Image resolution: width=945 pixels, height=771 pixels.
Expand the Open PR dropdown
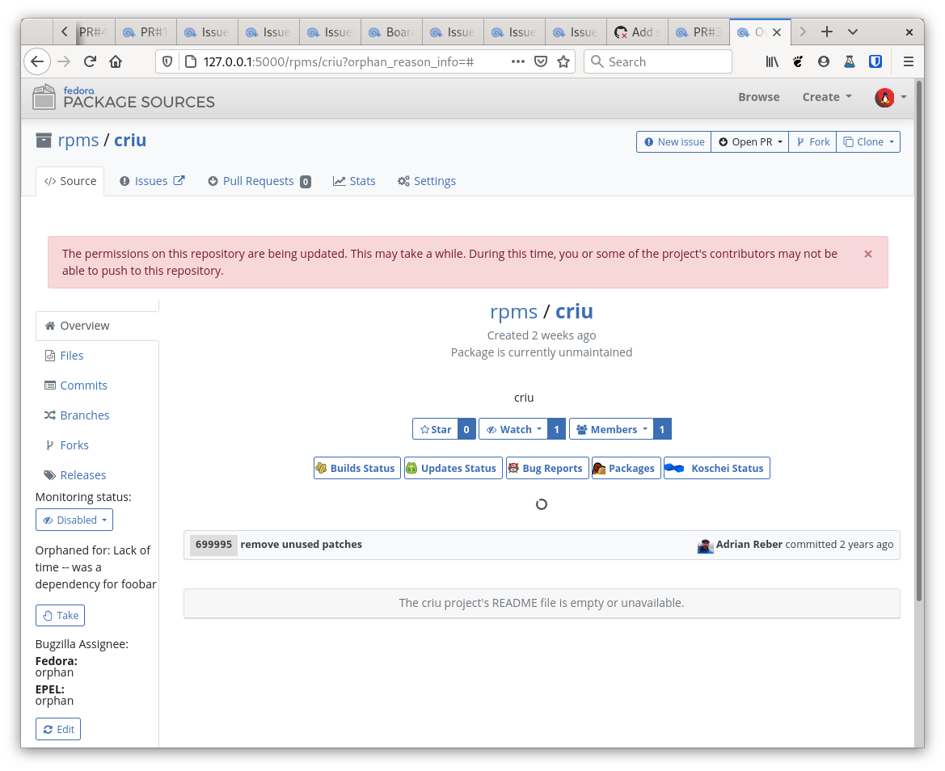pos(749,141)
